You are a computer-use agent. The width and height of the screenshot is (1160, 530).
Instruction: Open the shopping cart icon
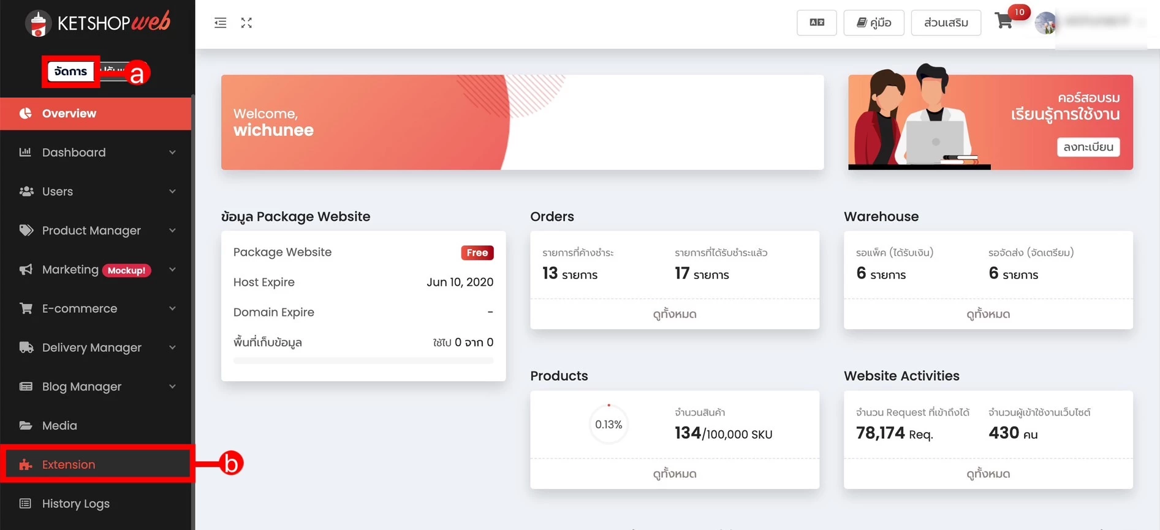(1004, 21)
